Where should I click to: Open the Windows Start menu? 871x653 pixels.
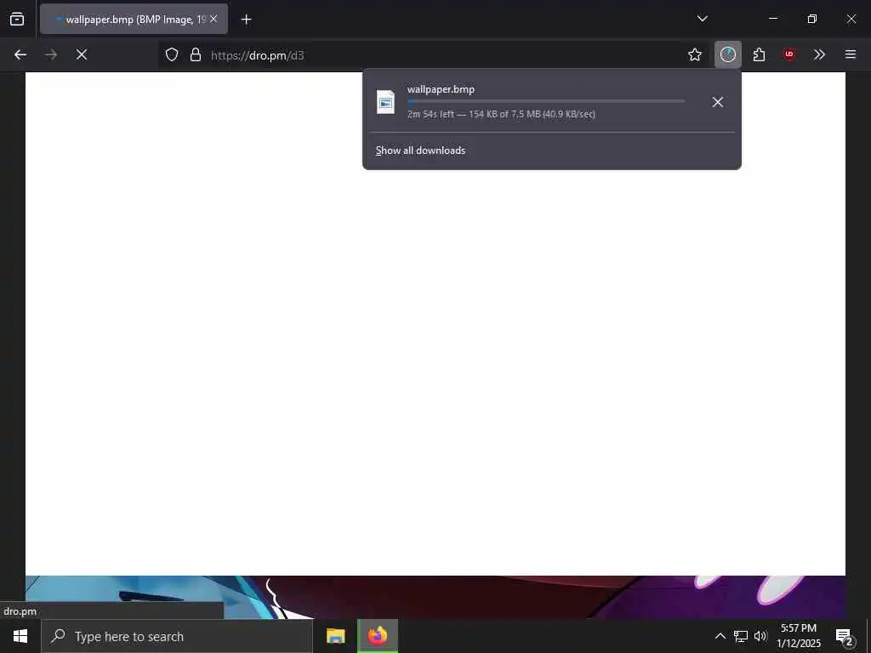tap(20, 636)
